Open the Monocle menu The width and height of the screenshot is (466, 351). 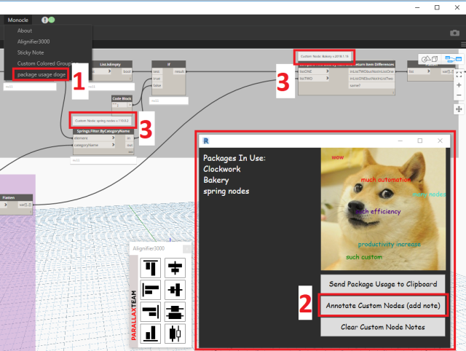point(17,20)
